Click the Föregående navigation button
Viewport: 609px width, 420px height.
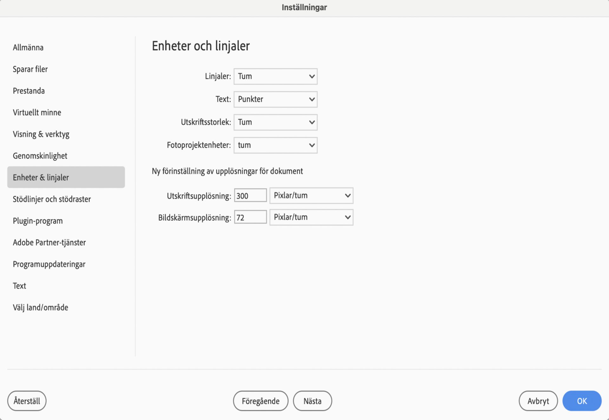(260, 401)
